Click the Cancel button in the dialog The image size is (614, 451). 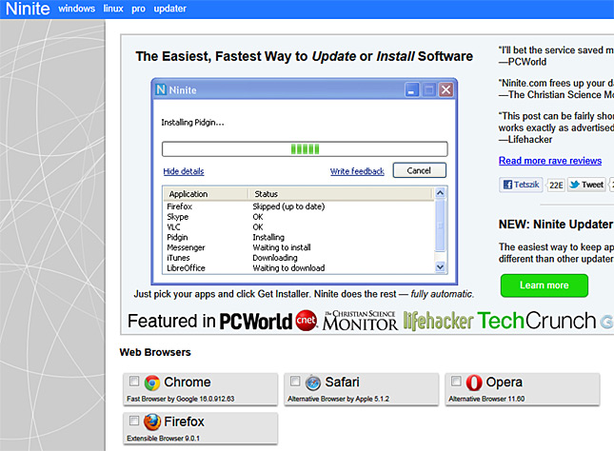(419, 170)
